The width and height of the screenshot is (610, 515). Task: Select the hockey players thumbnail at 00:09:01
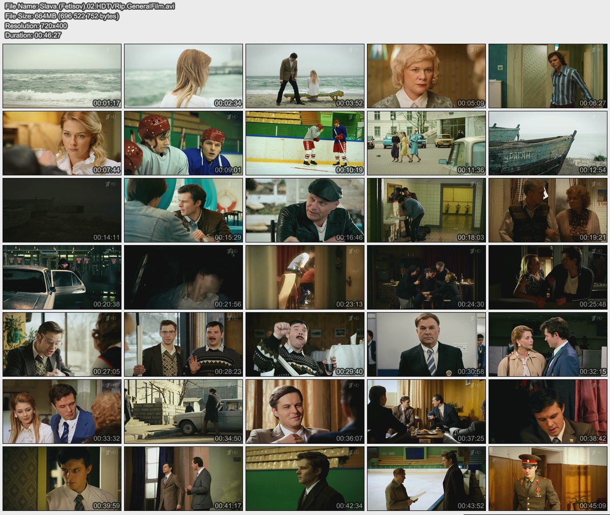coord(184,143)
